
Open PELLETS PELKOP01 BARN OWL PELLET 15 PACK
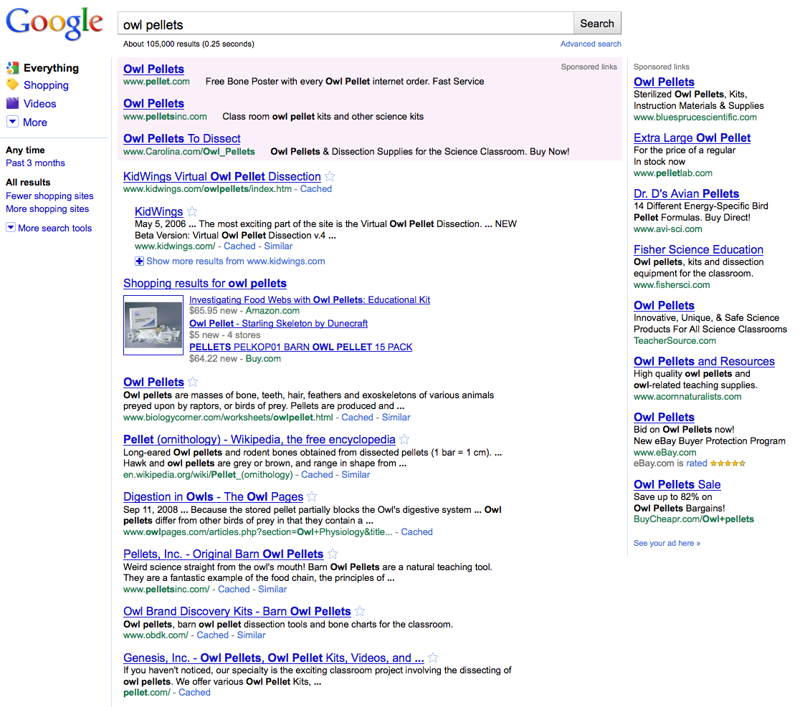pos(300,347)
